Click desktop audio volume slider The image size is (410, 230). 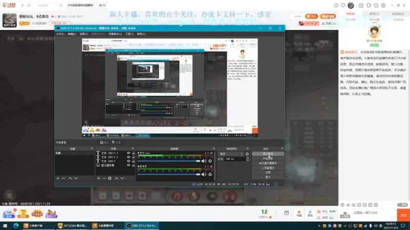169,174
